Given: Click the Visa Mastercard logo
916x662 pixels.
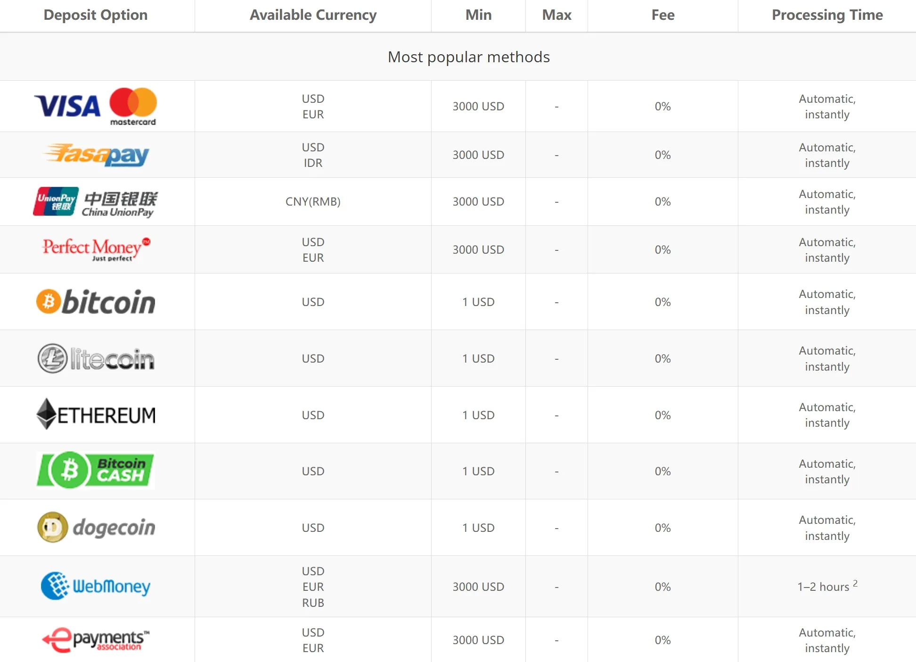Looking at the screenshot, I should point(96,107).
